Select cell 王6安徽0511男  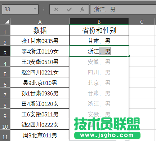coord(40,114)
